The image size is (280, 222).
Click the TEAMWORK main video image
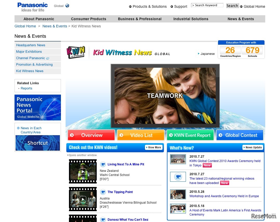click(x=165, y=96)
